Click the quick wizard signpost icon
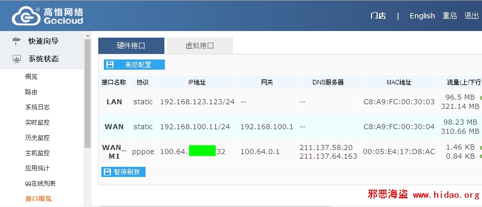482x207 pixels. point(16,41)
